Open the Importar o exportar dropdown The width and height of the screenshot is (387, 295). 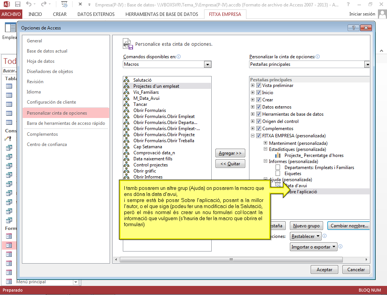[x=313, y=247]
